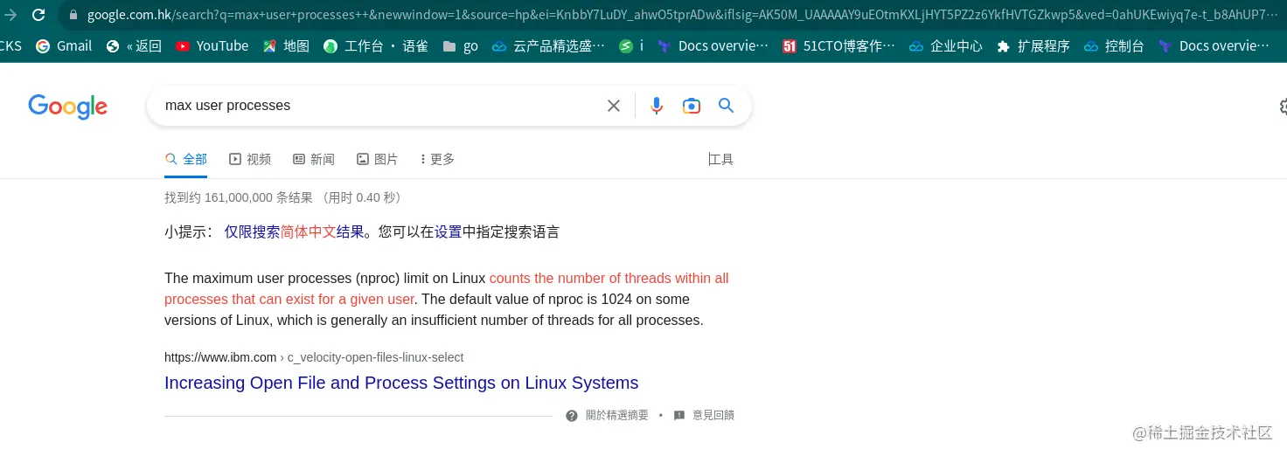Open Increasing Open File and Process Settings result
The width and height of the screenshot is (1287, 456).
coord(401,383)
